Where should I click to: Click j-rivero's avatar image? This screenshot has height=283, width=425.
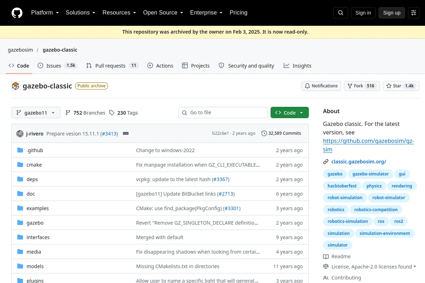(20, 133)
